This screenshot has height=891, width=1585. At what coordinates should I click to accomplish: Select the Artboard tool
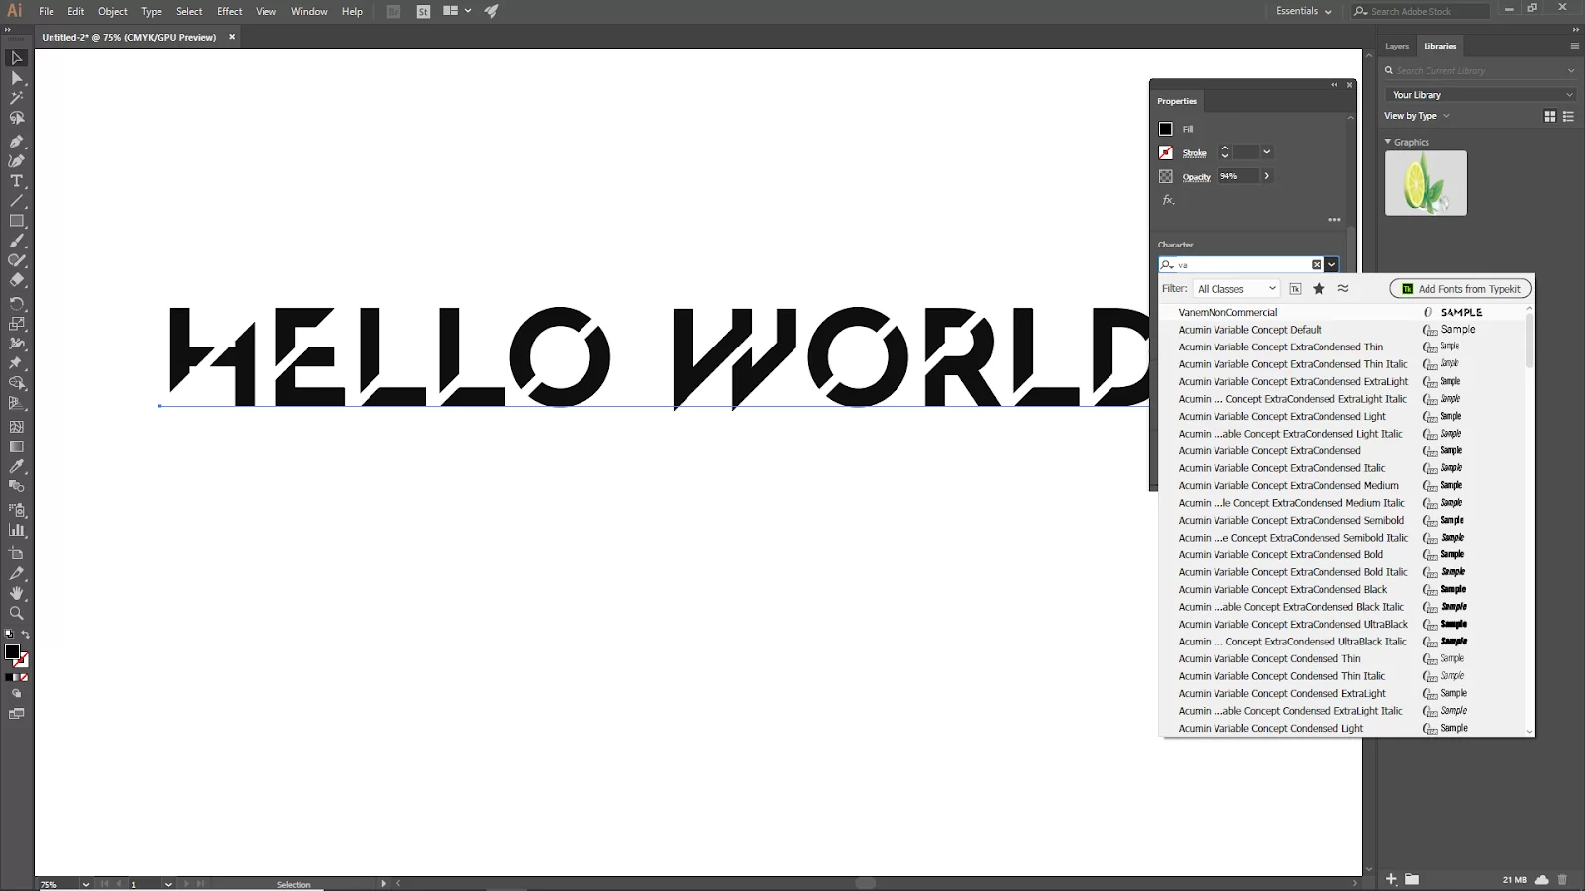point(16,553)
